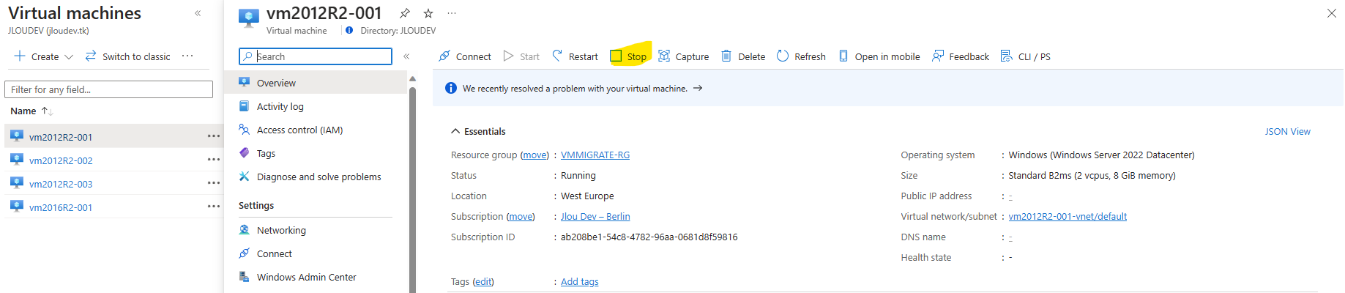Screen dimensions: 1345x293
Task: Click move link next to Subscription
Action: click(521, 216)
